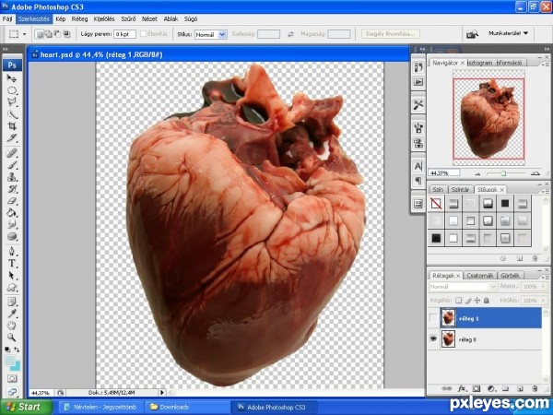This screenshot has width=553, height=415.
Task: Select the Clone Stamp tool
Action: [x=12, y=177]
